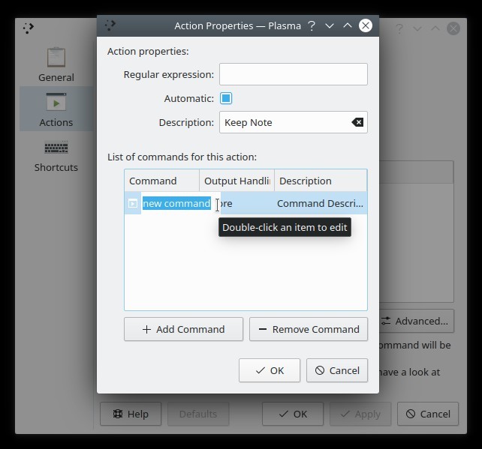
Task: Minimize Action Properties using the down chevron
Action: coord(330,25)
